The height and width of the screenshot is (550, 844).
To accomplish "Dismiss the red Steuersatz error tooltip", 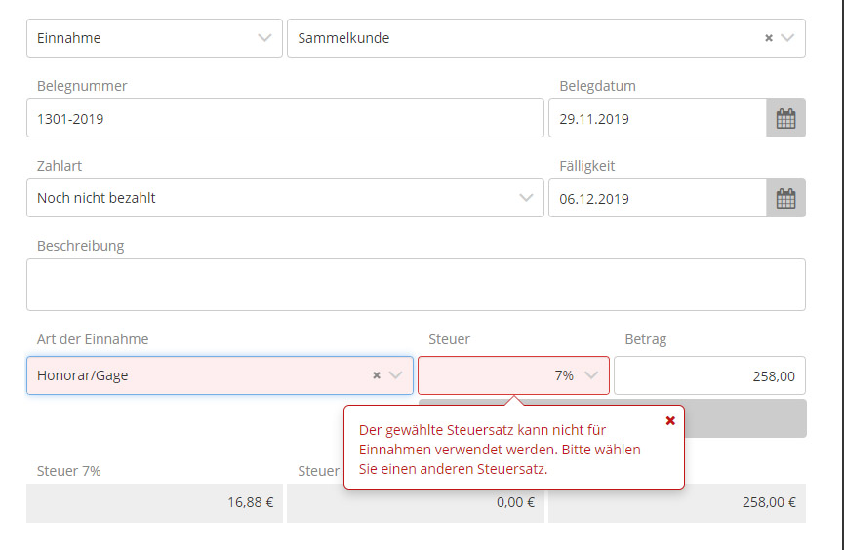I will tap(670, 420).
